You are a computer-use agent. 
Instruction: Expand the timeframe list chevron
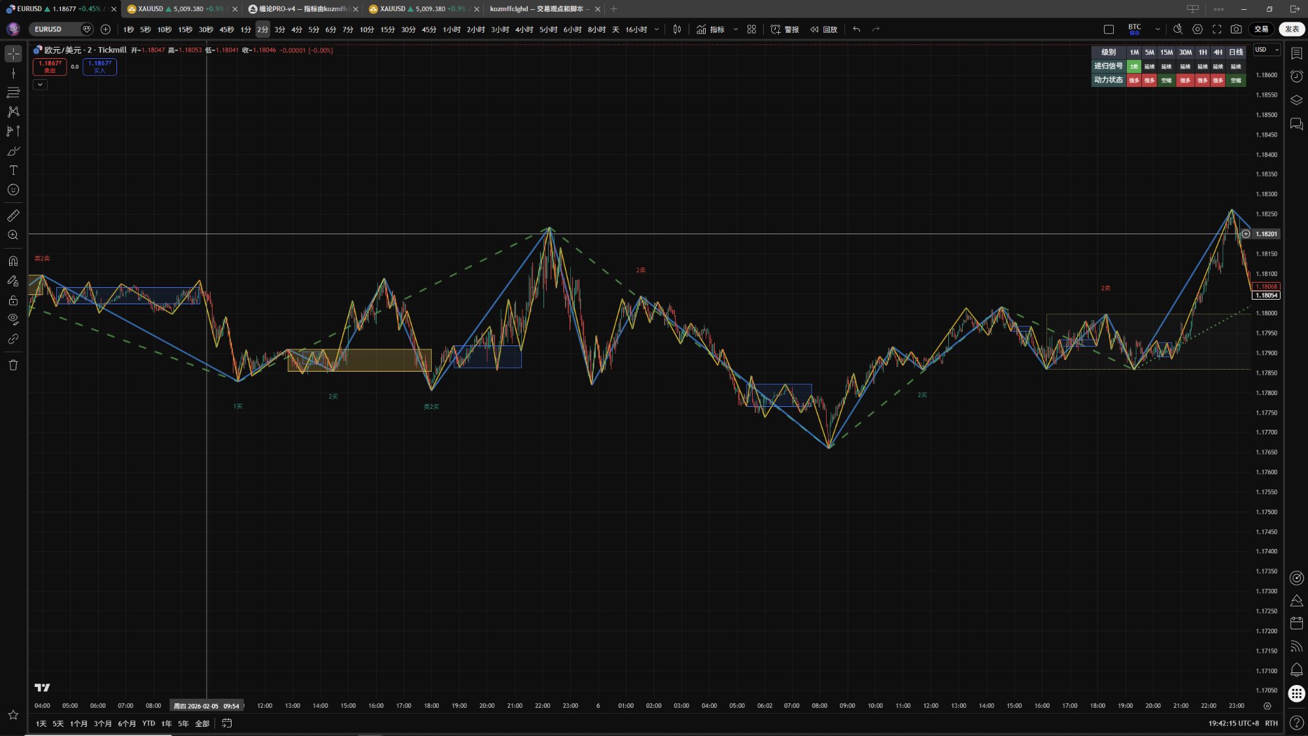tap(657, 29)
